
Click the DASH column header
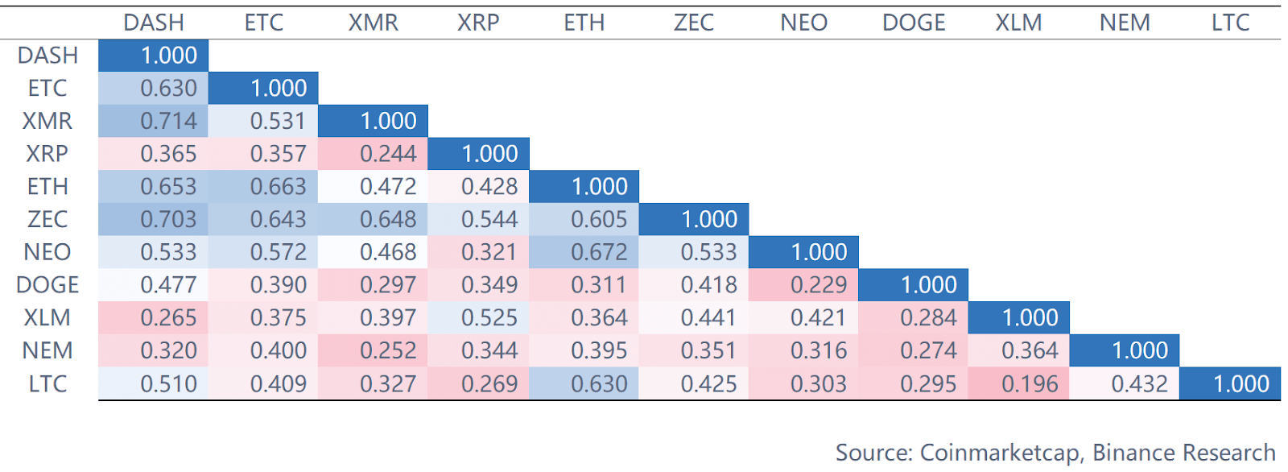click(x=153, y=23)
